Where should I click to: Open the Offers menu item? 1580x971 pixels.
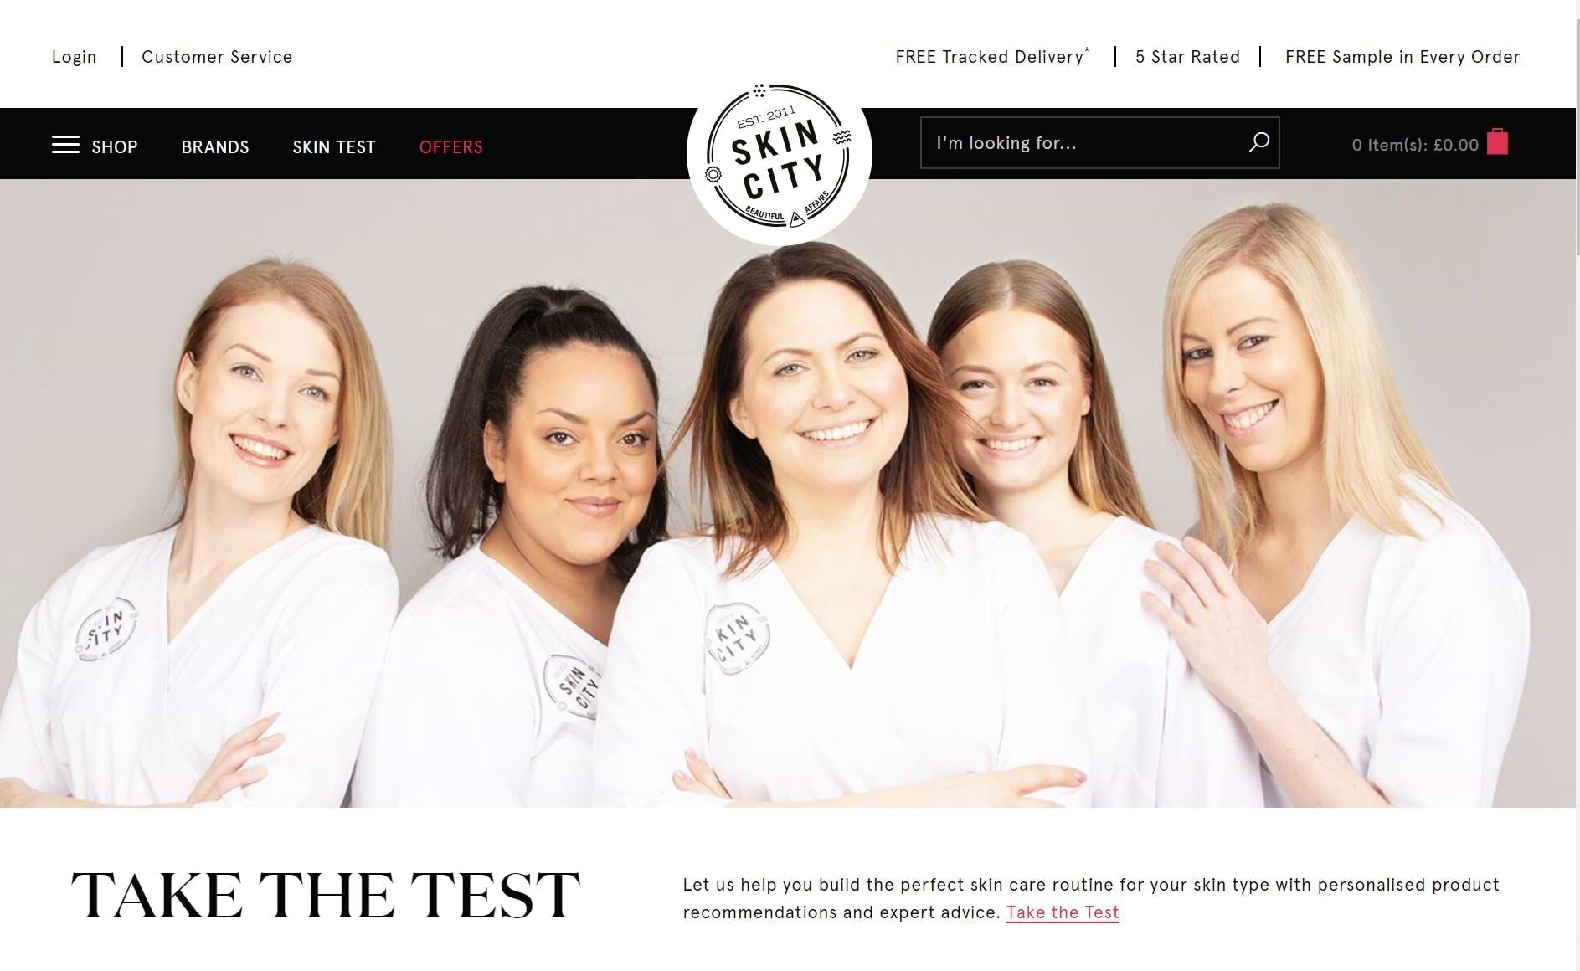(x=451, y=146)
